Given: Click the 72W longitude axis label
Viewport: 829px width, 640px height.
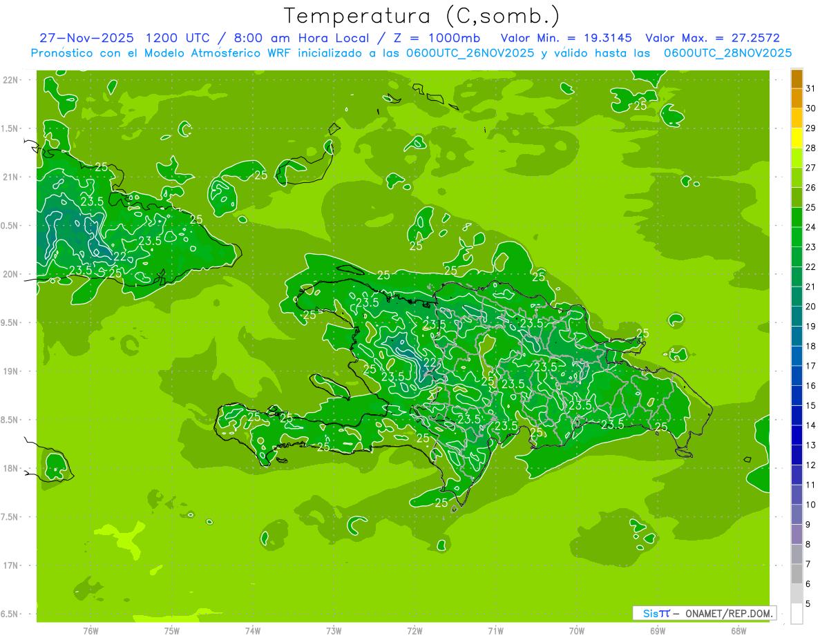Looking at the screenshot, I should click(414, 630).
